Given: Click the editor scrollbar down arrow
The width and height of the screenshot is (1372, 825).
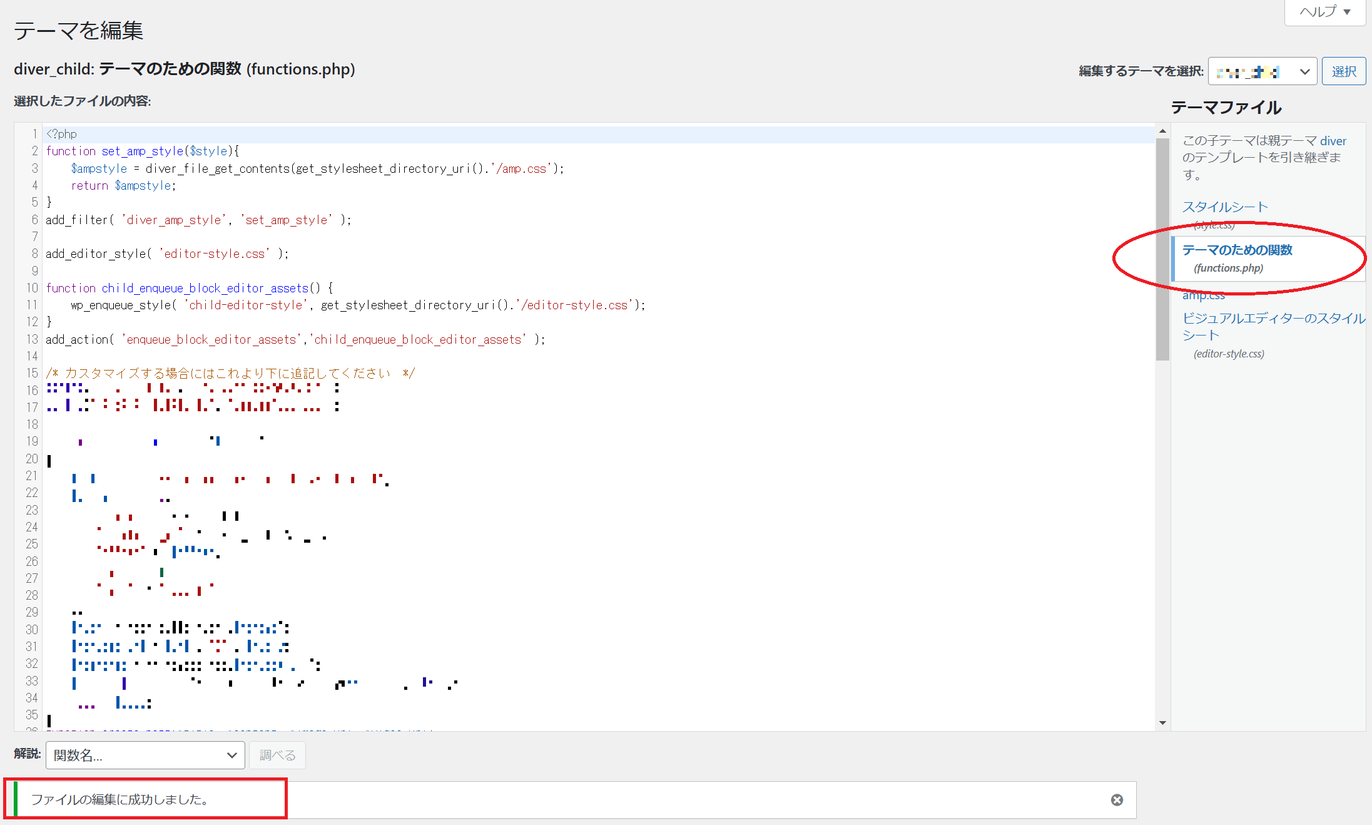Looking at the screenshot, I should (x=1162, y=723).
